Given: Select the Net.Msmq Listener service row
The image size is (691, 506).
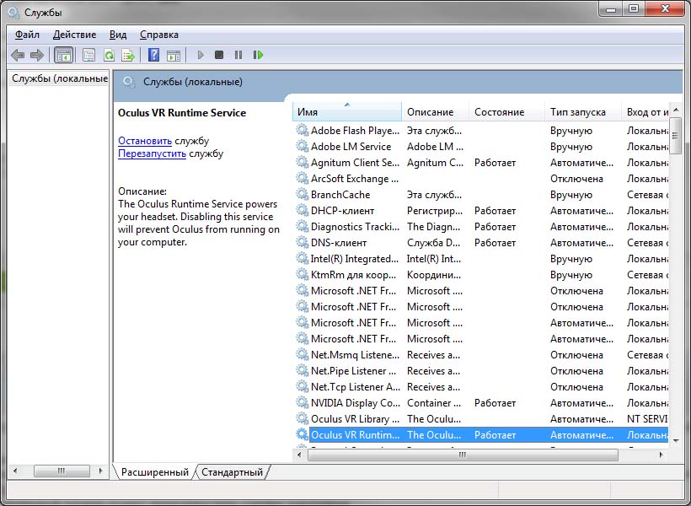Looking at the screenshot, I should [x=481, y=355].
